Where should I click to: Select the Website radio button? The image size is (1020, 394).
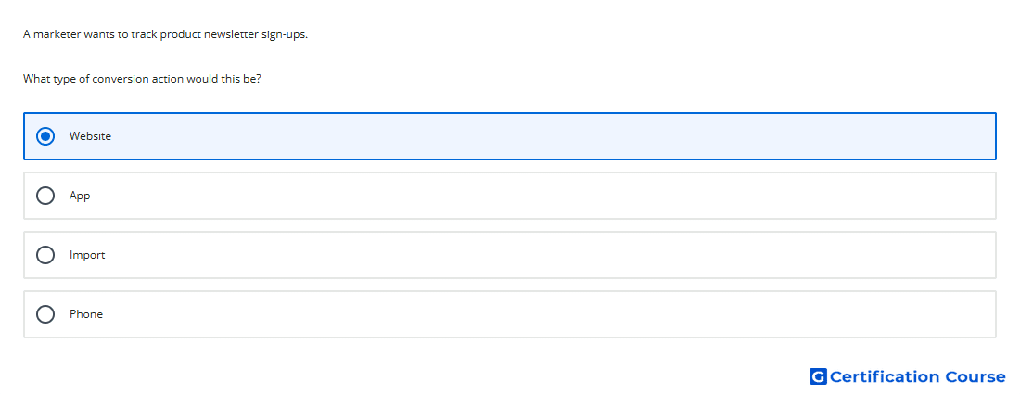[x=45, y=136]
